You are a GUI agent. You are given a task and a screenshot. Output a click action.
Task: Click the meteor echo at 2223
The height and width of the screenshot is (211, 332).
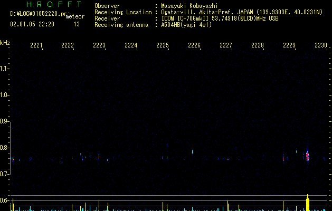click(99, 156)
